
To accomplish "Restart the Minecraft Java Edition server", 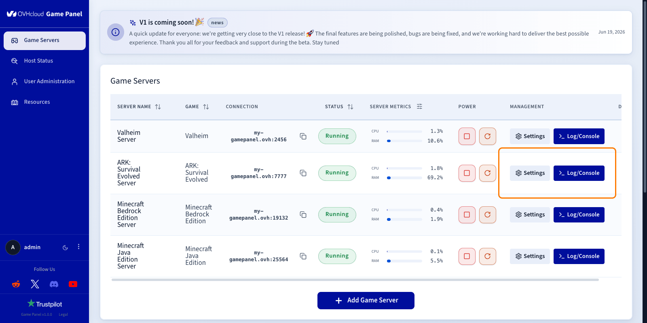I will point(488,256).
